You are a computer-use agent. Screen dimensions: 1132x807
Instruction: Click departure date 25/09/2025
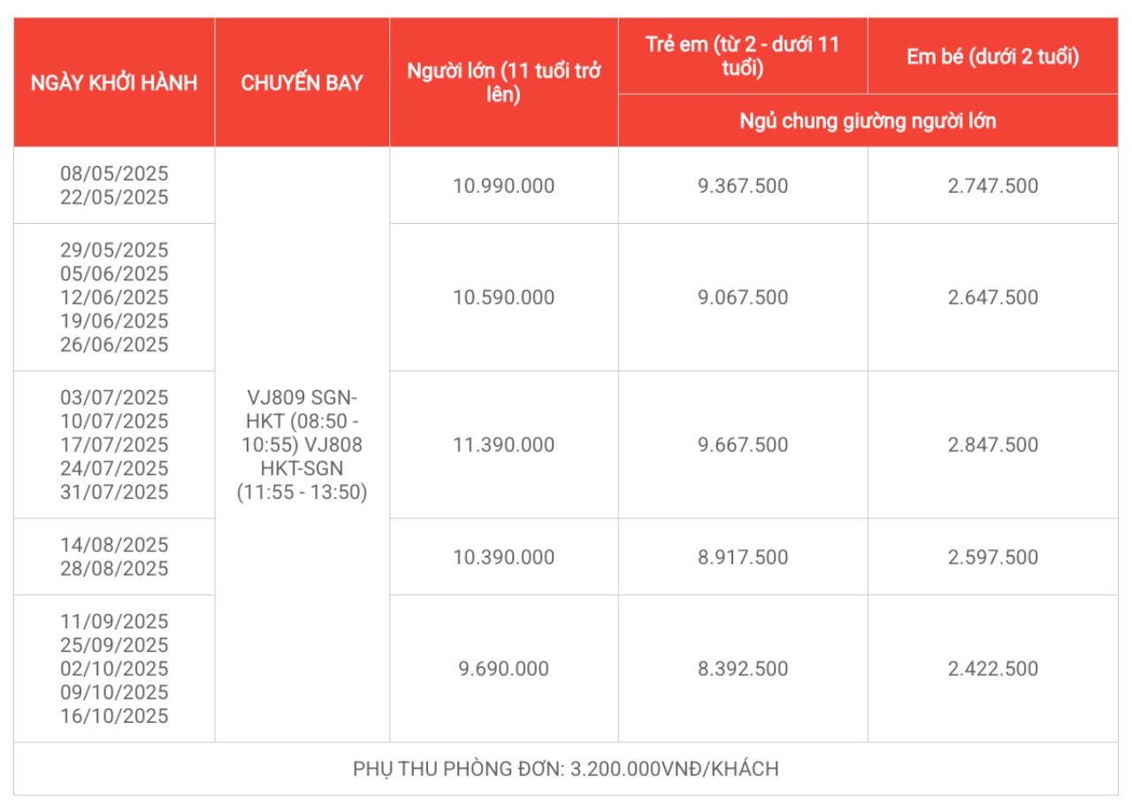[x=114, y=645]
